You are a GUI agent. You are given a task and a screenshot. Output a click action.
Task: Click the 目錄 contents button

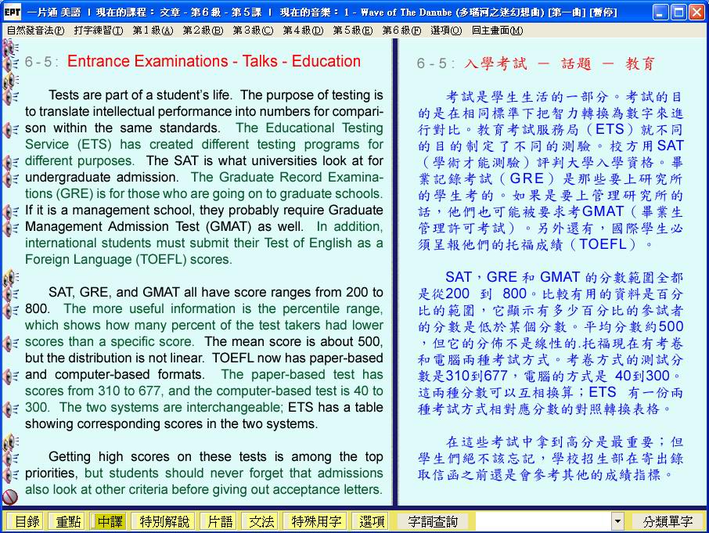pyautogui.click(x=27, y=521)
